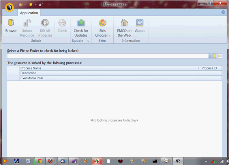The image size is (229, 165).
Task: Maximize the EMCO UnLock IT window
Action: pyautogui.click(x=209, y=3)
